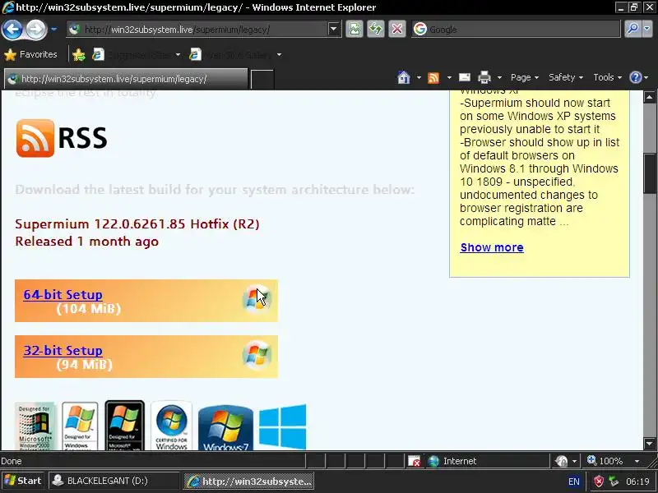This screenshot has width=658, height=493.
Task: Refresh the page with green arrows icon
Action: pyautogui.click(x=376, y=30)
